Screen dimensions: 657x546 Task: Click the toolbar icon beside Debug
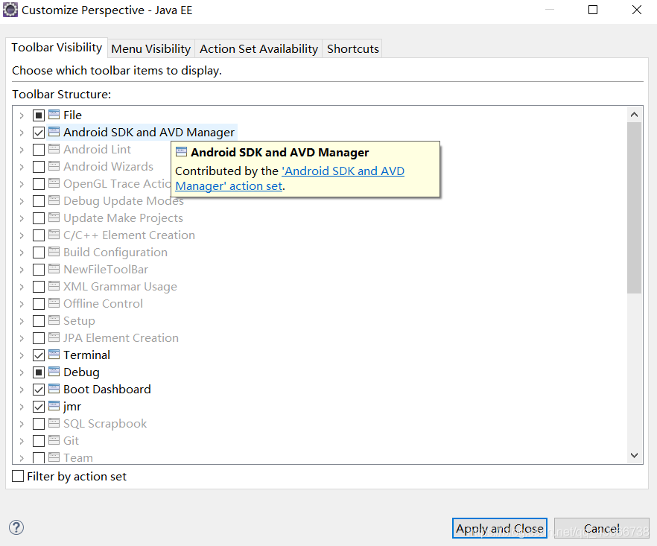tap(54, 372)
